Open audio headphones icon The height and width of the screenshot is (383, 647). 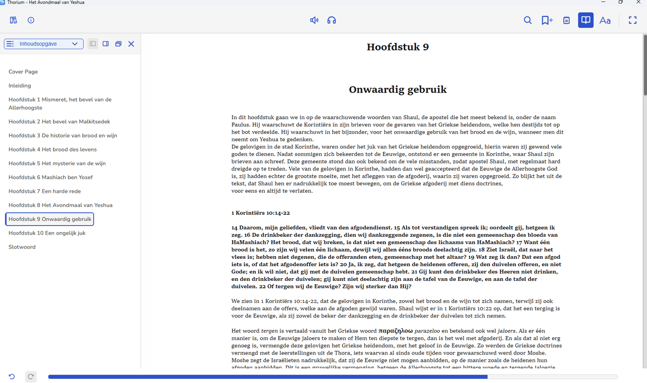point(332,20)
